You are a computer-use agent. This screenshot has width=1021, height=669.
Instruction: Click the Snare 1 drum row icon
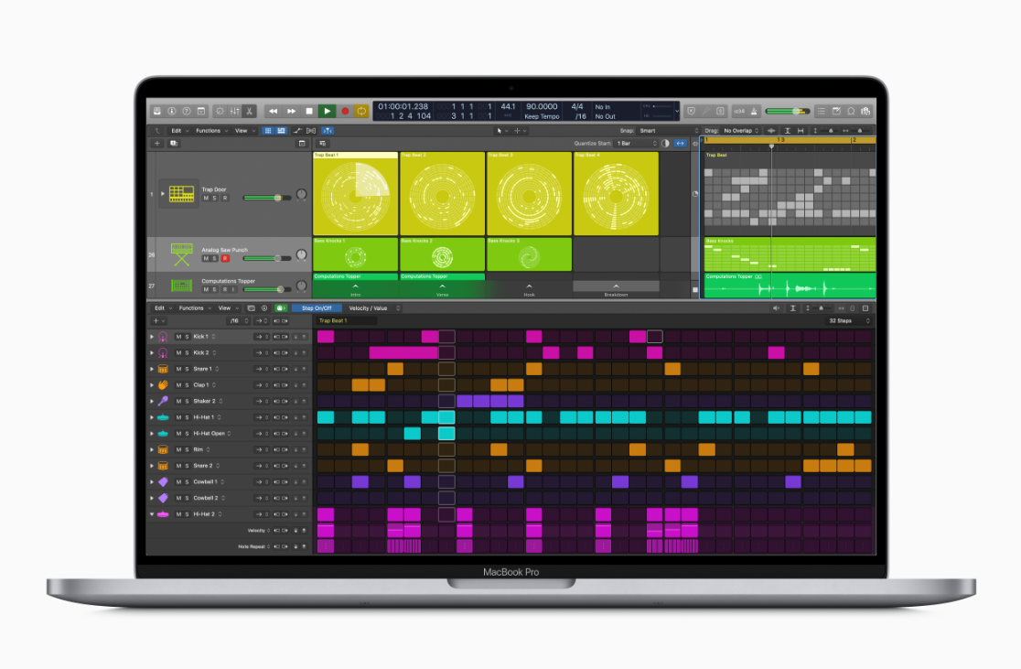(x=163, y=369)
